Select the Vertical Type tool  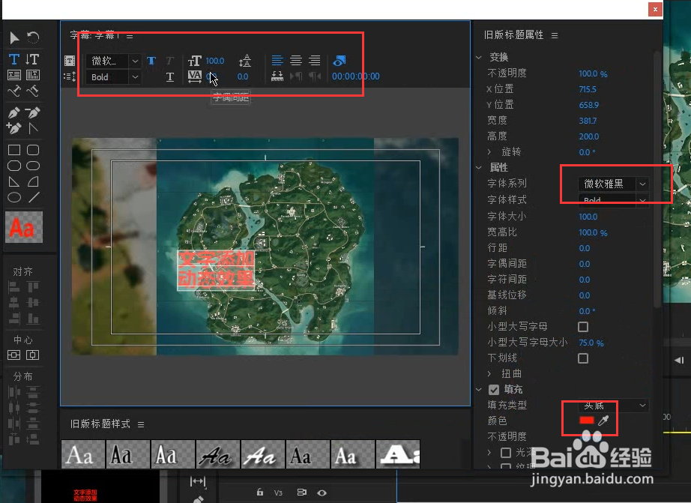33,59
